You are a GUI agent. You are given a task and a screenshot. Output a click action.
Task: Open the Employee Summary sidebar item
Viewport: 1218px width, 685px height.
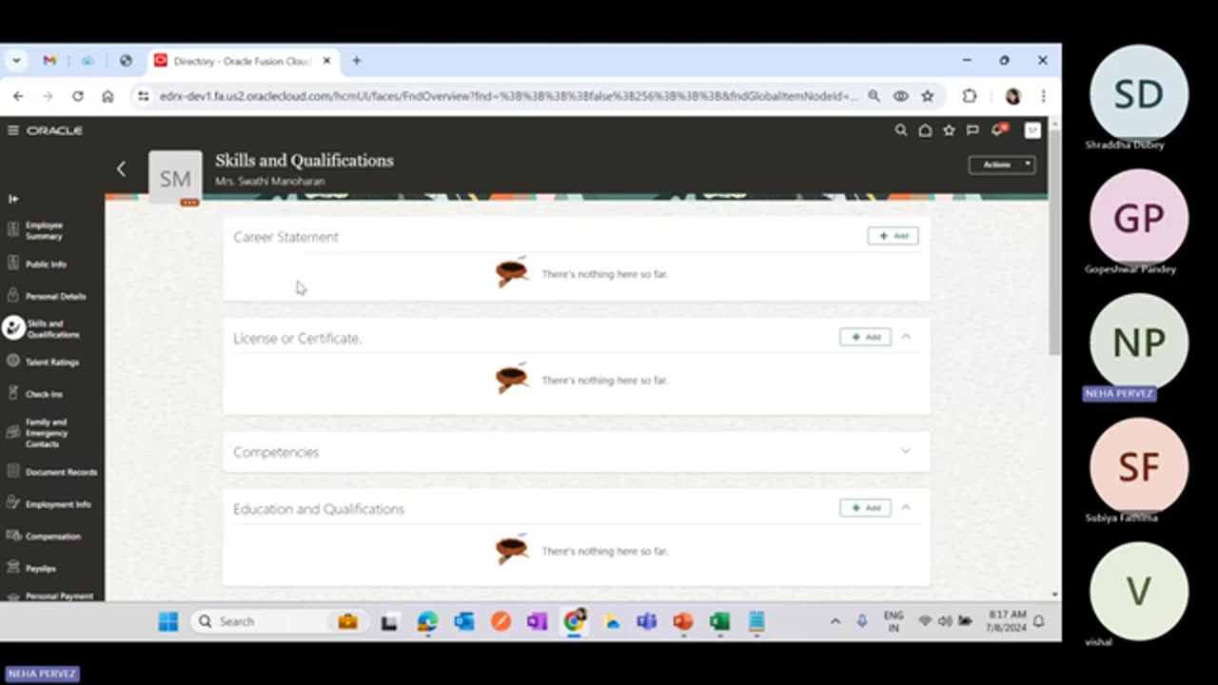coord(45,230)
